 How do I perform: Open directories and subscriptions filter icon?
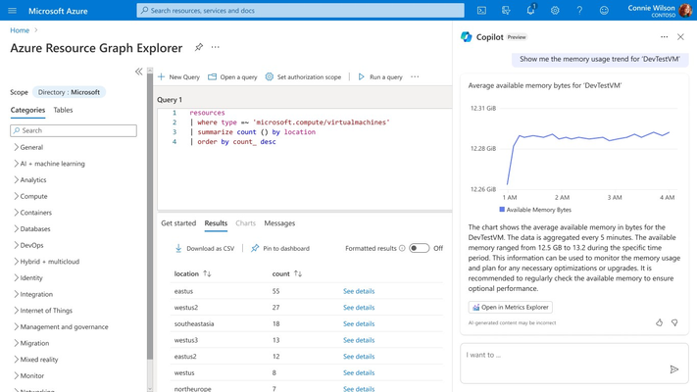(x=506, y=11)
